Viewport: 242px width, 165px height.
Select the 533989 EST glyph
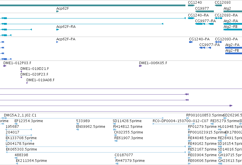click(x=77, y=124)
